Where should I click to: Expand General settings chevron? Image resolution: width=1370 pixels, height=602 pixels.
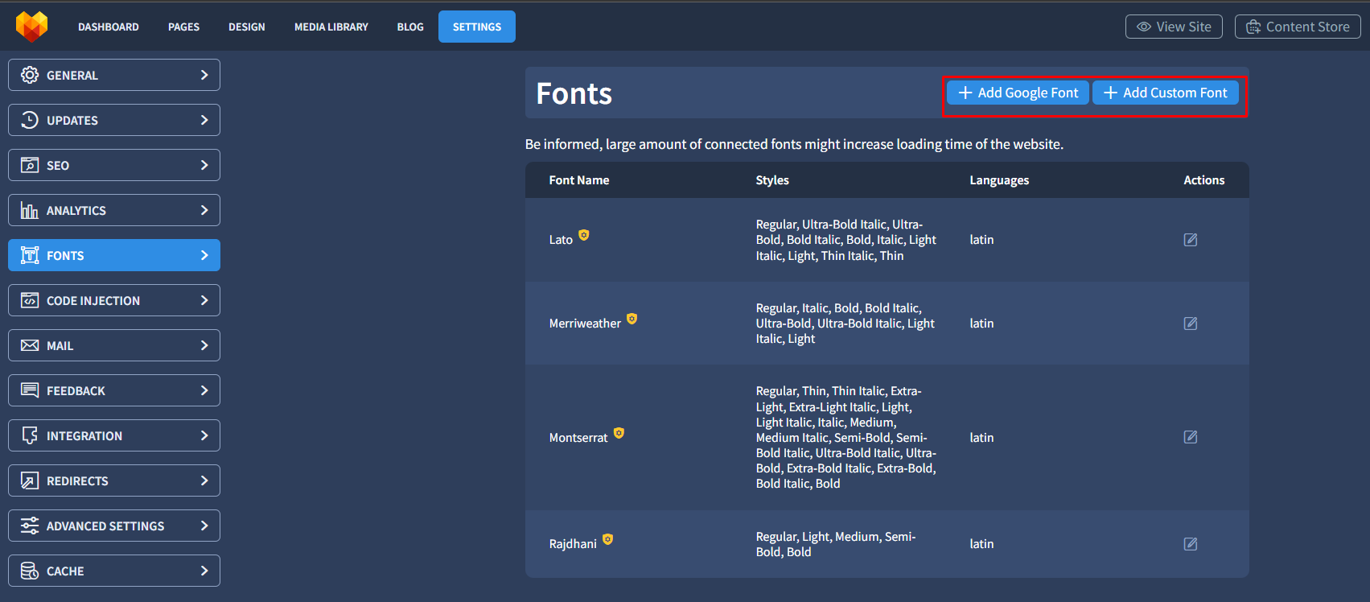pos(204,75)
